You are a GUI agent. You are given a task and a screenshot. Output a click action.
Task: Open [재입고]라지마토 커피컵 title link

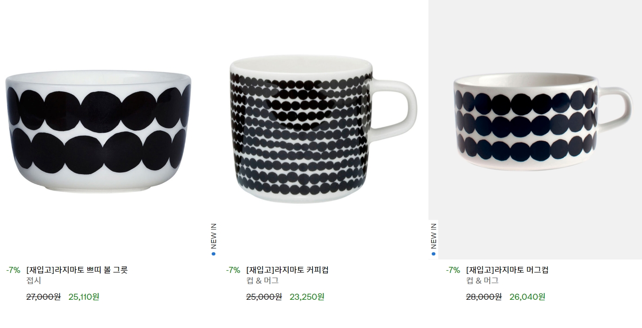coord(287,270)
